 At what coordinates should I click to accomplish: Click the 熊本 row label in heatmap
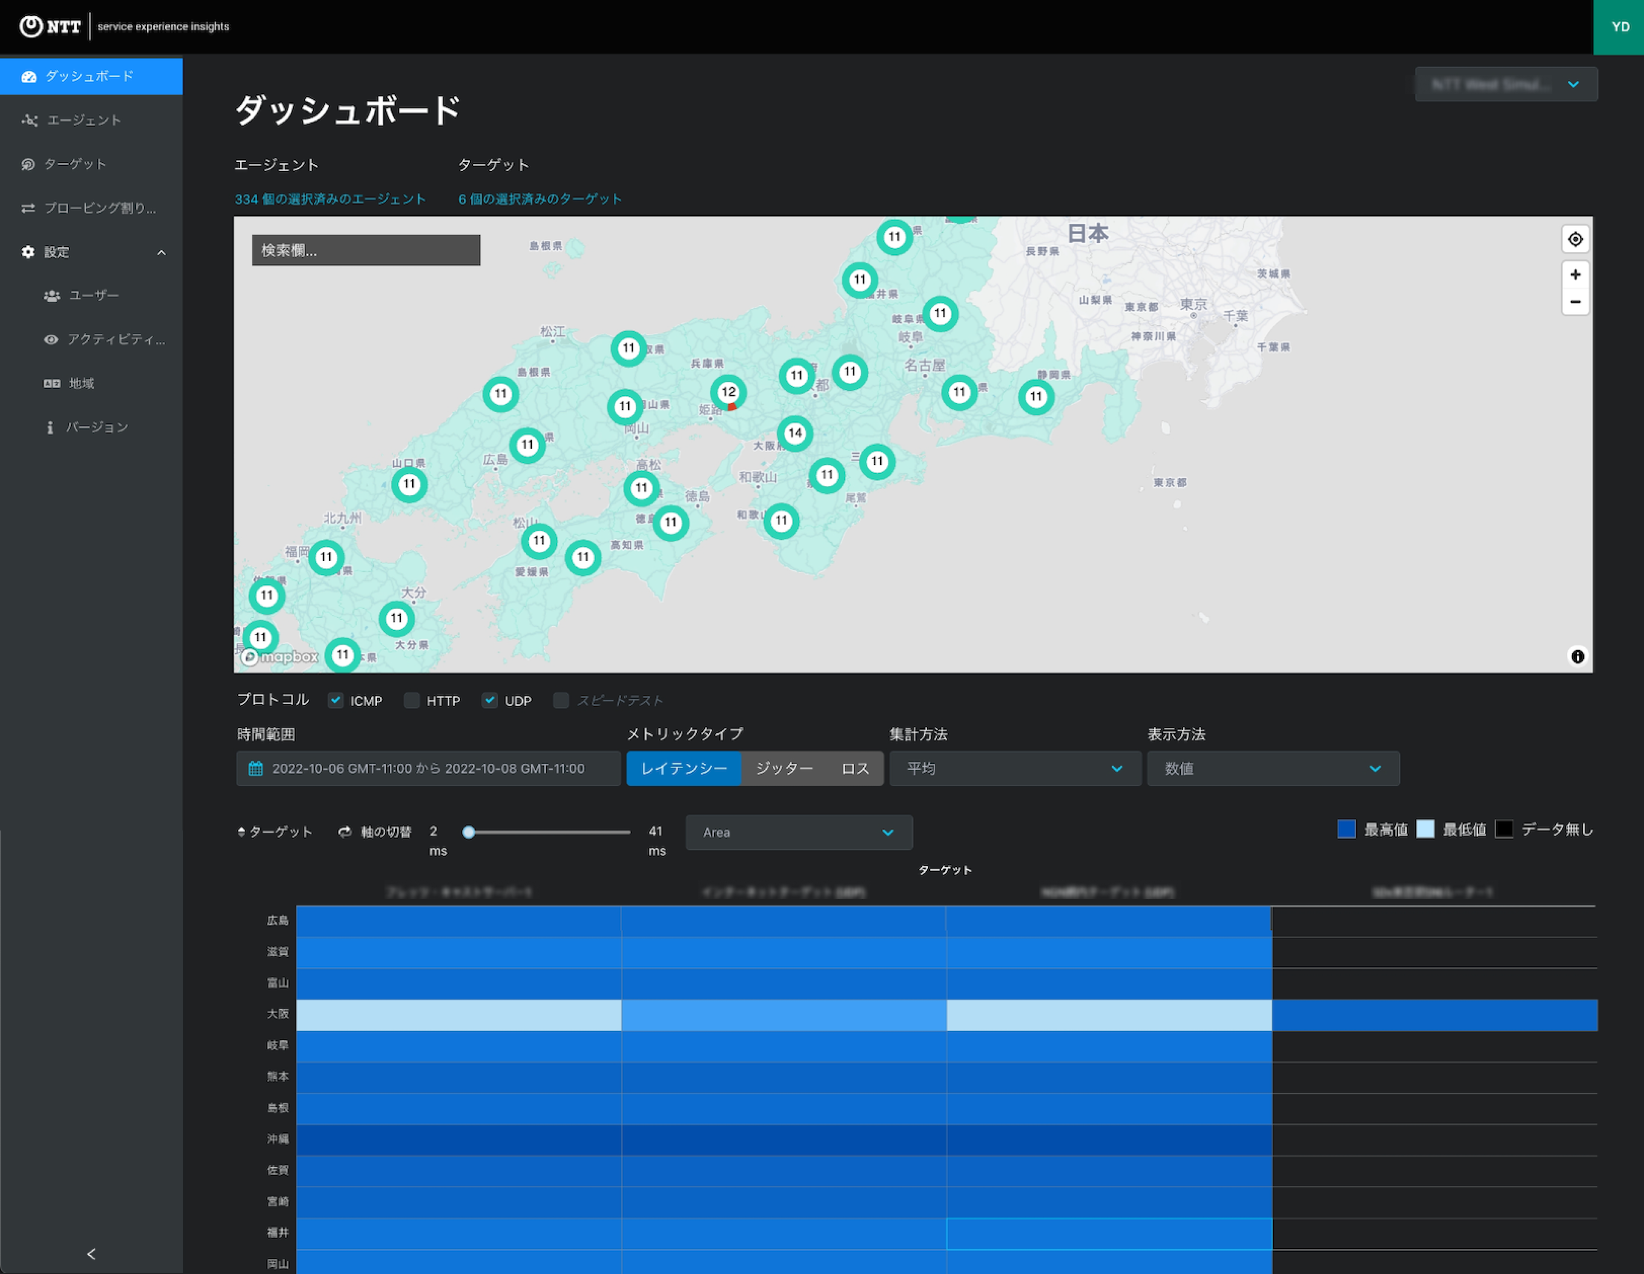(278, 1077)
